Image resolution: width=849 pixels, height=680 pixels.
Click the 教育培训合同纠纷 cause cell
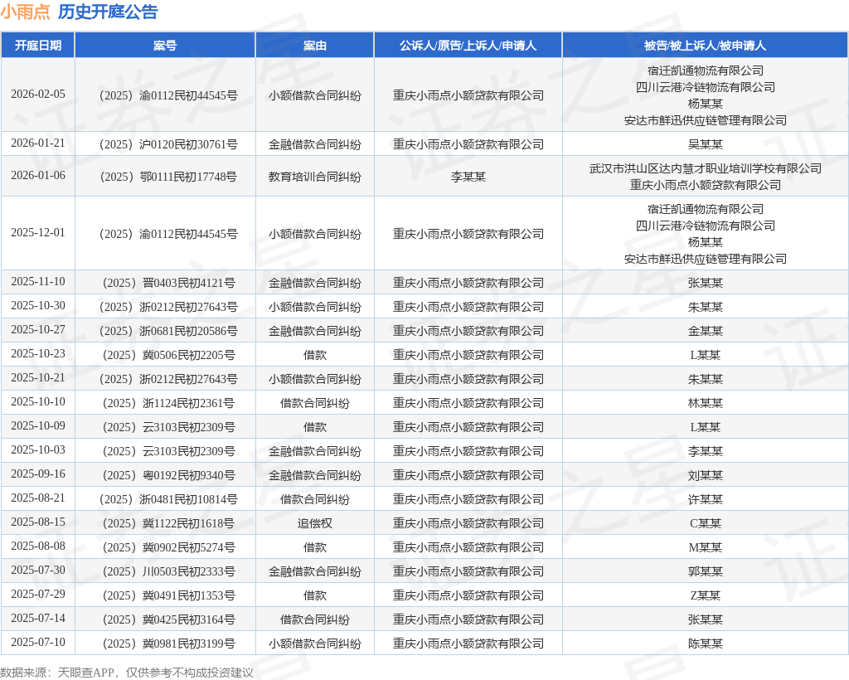(x=314, y=177)
